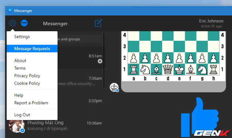This screenshot has height=138, width=232.
Task: Click the white pawn on a2
Action: point(133,58)
